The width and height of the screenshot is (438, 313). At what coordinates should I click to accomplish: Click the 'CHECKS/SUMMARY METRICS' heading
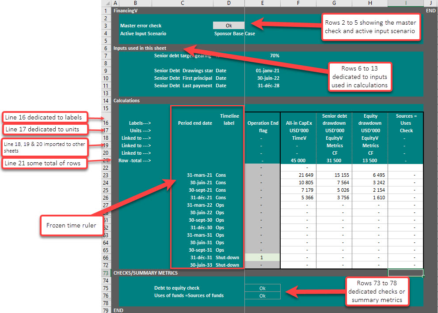pos(145,273)
